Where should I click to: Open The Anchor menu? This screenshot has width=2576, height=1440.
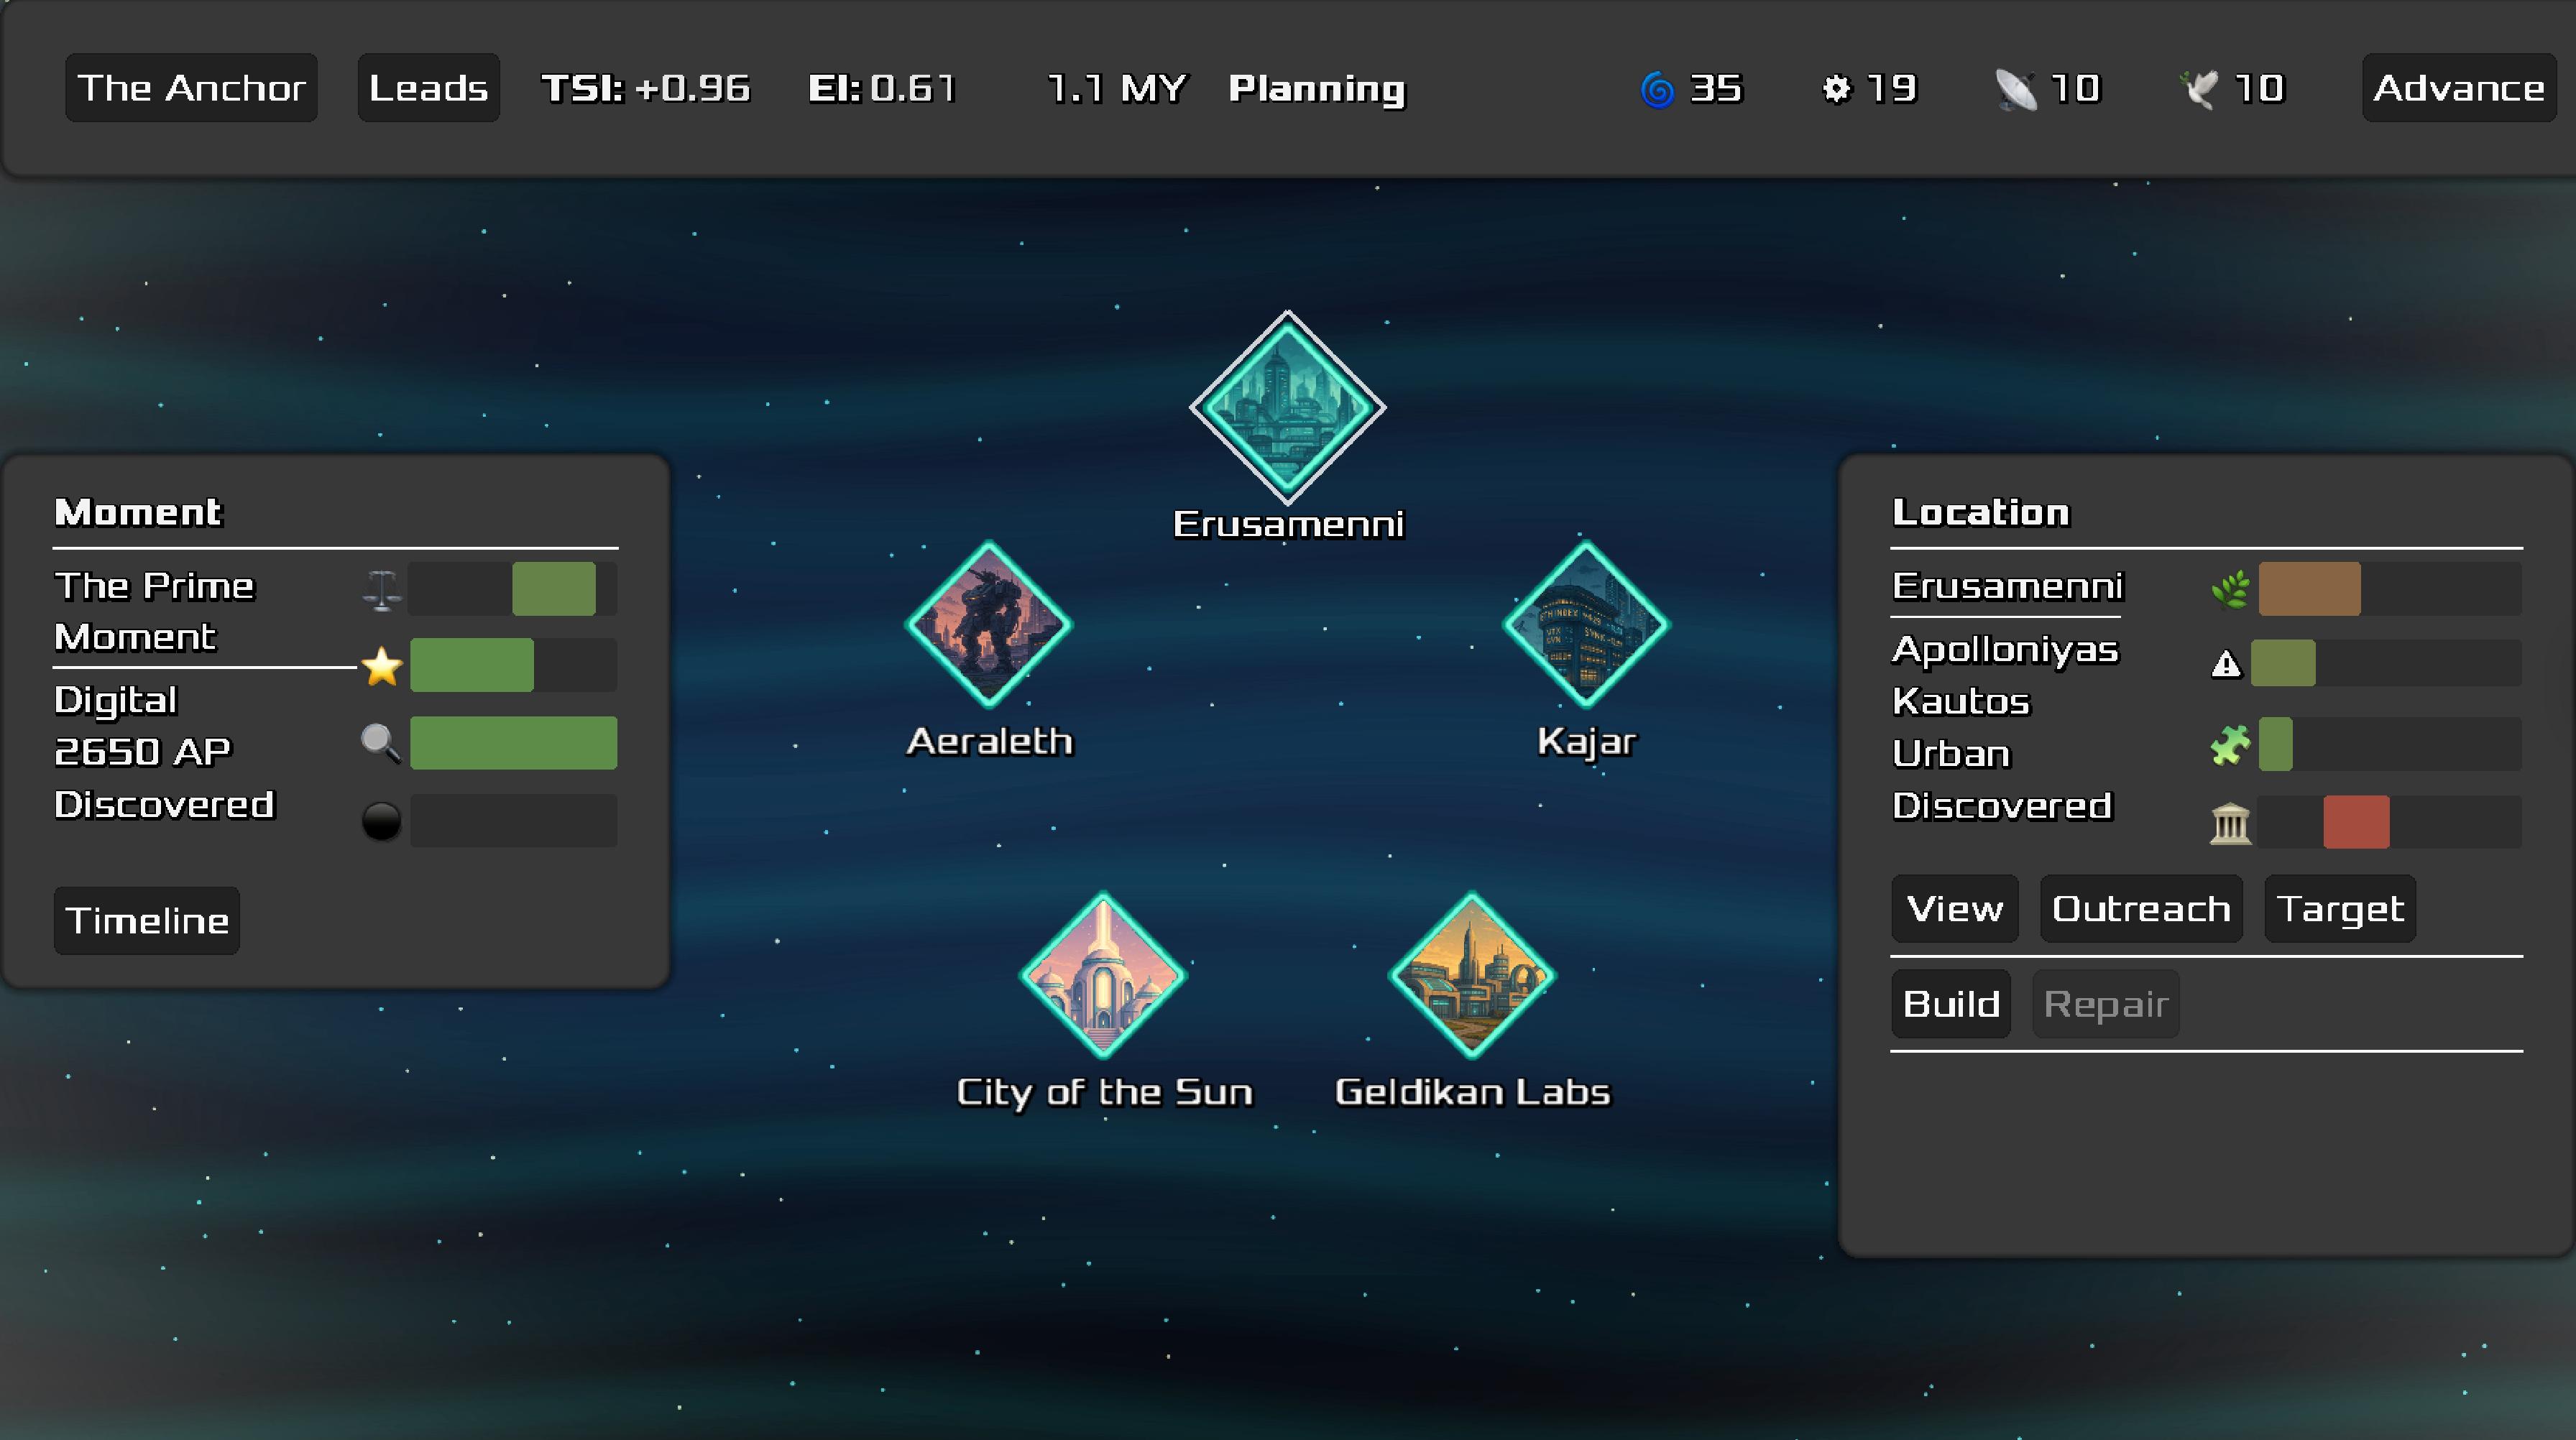[x=191, y=88]
